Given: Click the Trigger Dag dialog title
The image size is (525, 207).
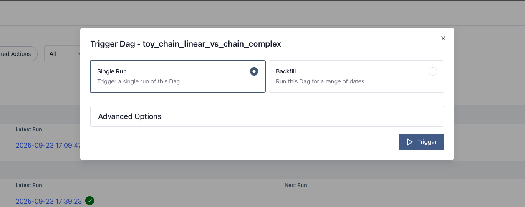Looking at the screenshot, I should [x=186, y=44].
